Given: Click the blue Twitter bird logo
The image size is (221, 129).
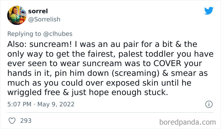Looking at the screenshot, I should point(209,10).
